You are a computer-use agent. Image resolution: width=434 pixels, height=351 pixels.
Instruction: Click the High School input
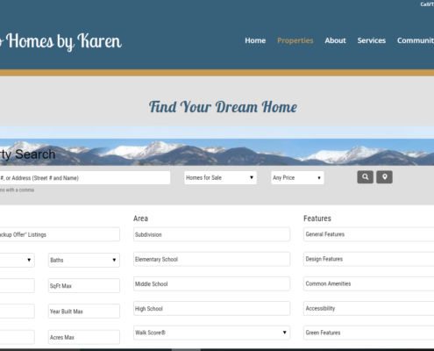[x=211, y=308]
